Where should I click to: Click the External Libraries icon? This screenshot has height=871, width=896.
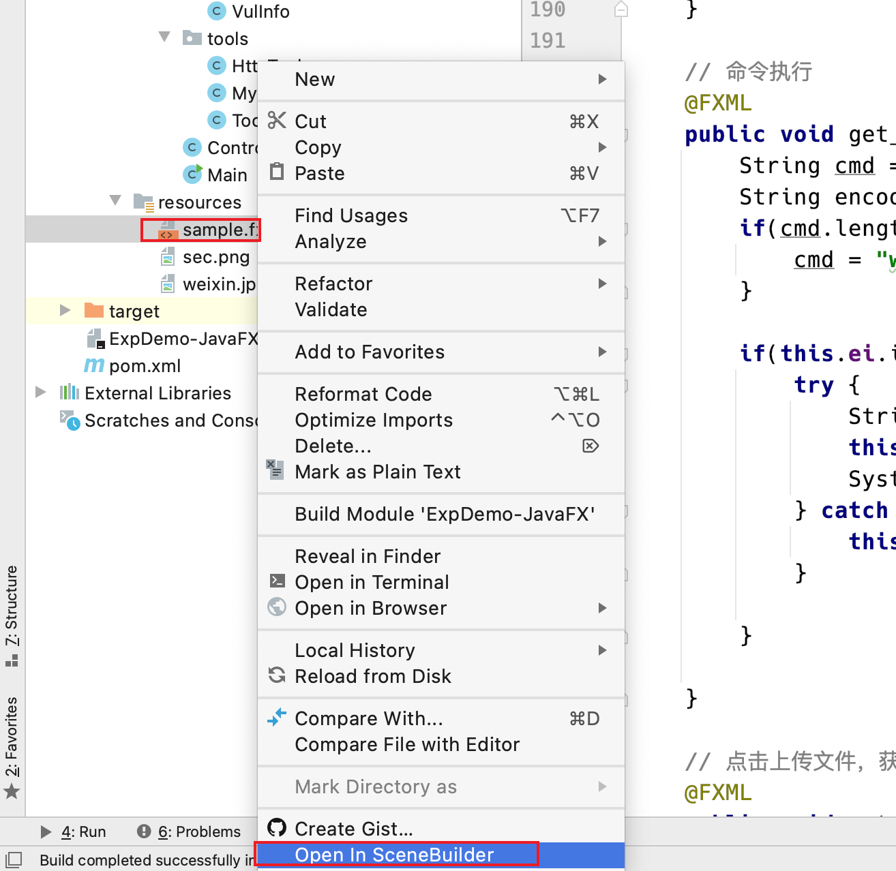click(70, 393)
